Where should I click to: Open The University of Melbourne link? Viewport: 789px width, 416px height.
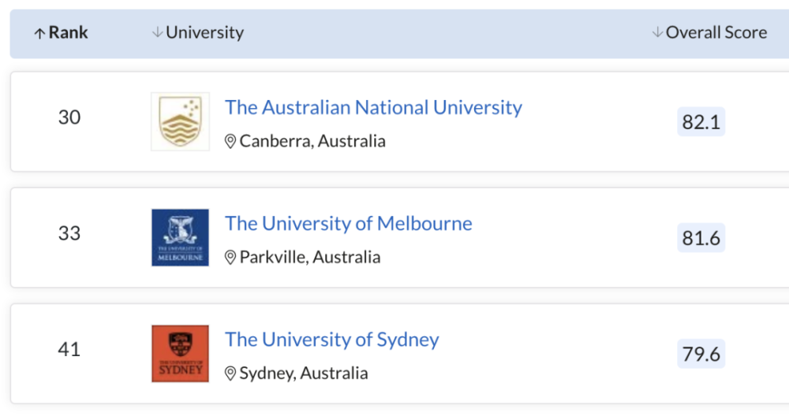pyautogui.click(x=348, y=224)
